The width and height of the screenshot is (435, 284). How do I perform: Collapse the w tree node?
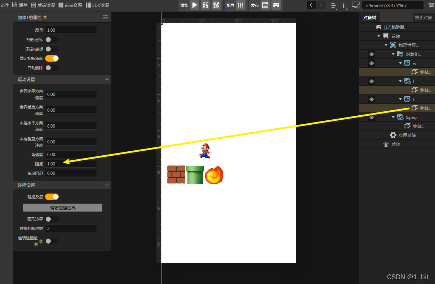pyautogui.click(x=400, y=63)
